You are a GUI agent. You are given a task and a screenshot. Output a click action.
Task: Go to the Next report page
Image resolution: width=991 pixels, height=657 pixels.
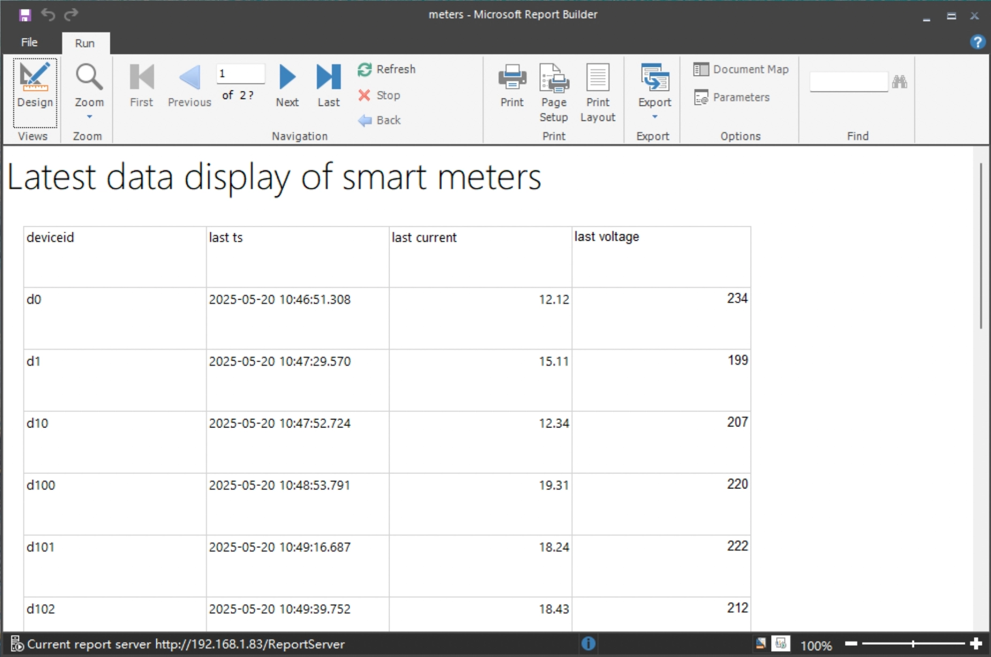tap(287, 86)
